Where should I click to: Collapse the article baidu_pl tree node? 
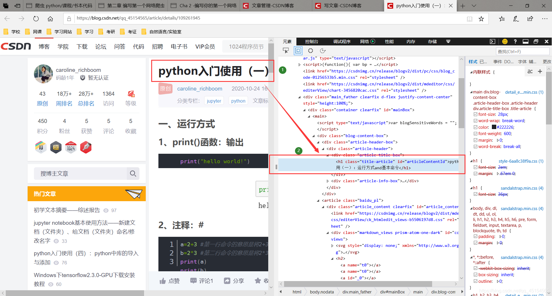318,201
